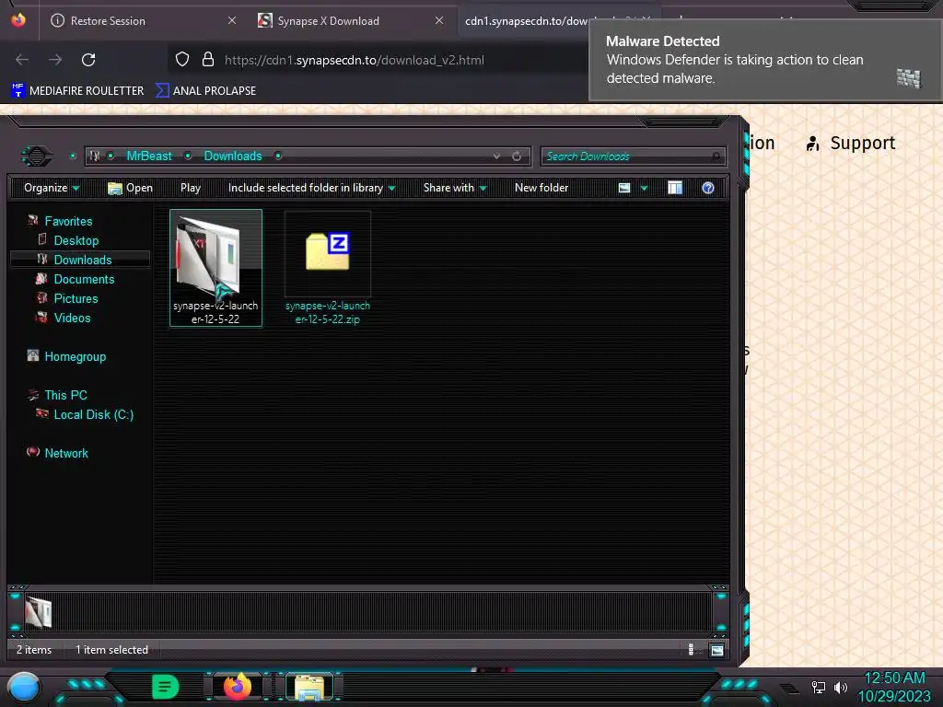The image size is (943, 707).
Task: Click the Malware Detected notification
Action: pos(765,60)
